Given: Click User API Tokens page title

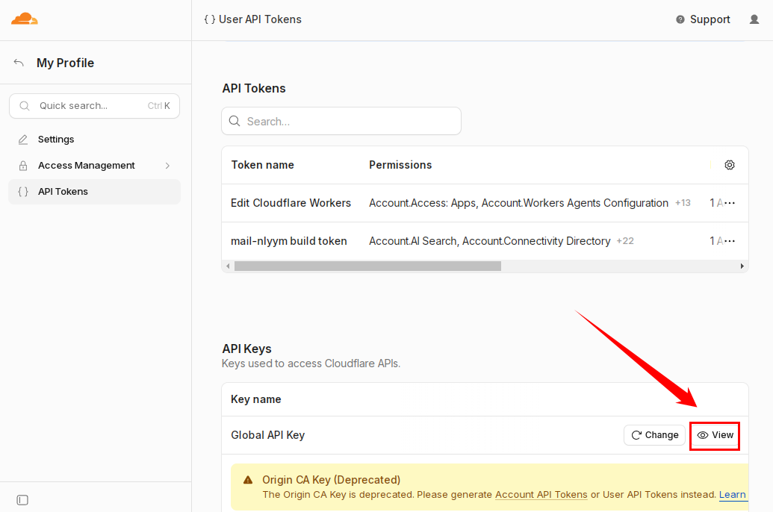Looking at the screenshot, I should (260, 19).
